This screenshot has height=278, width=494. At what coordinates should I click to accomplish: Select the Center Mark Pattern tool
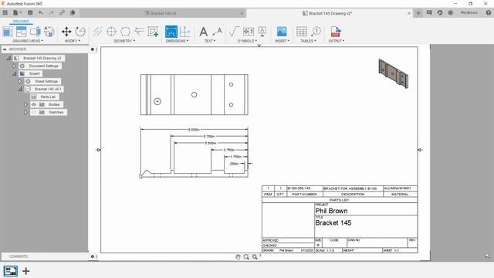[125, 32]
